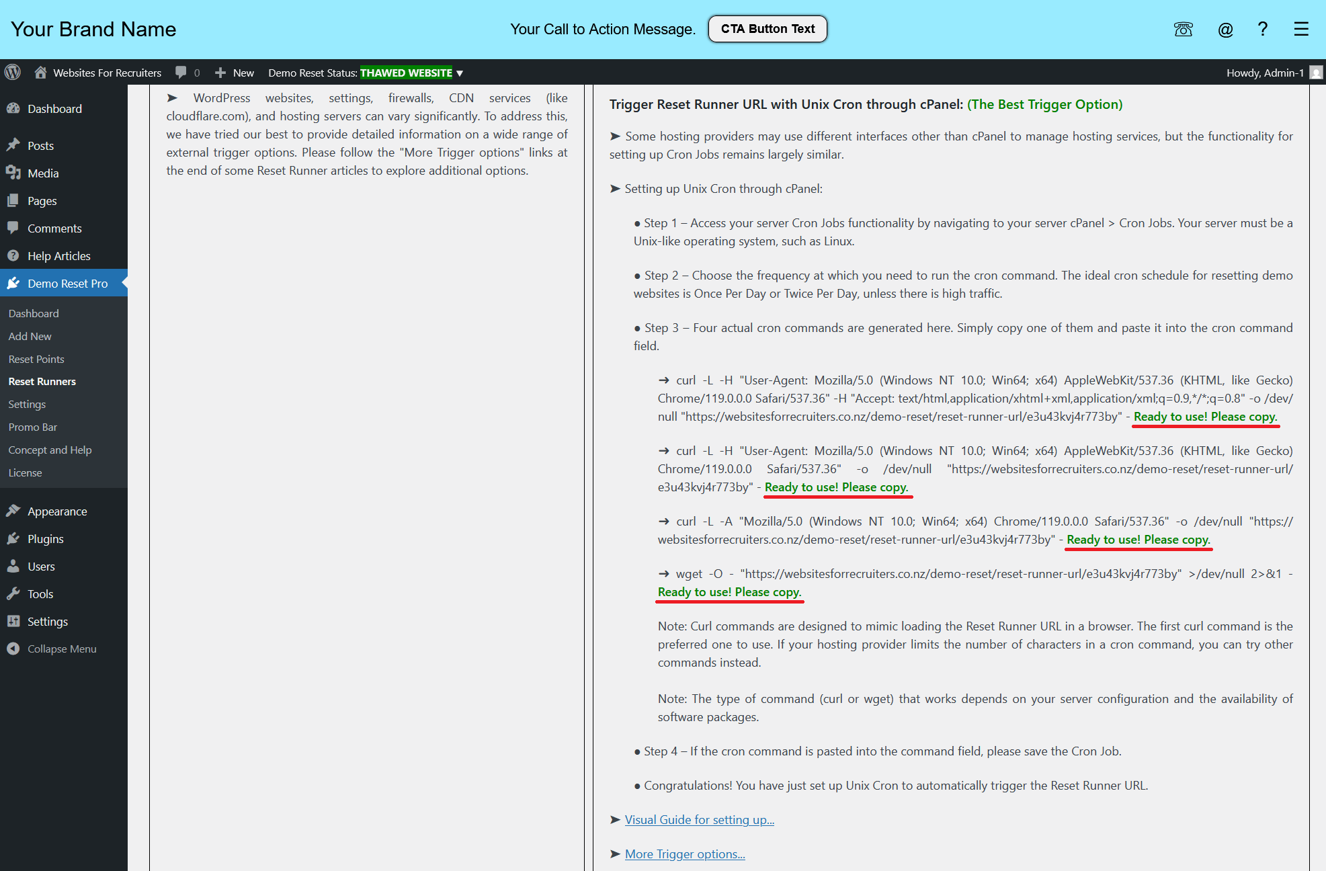The image size is (1326, 871).
Task: Open the Tools menu item
Action: click(x=40, y=593)
